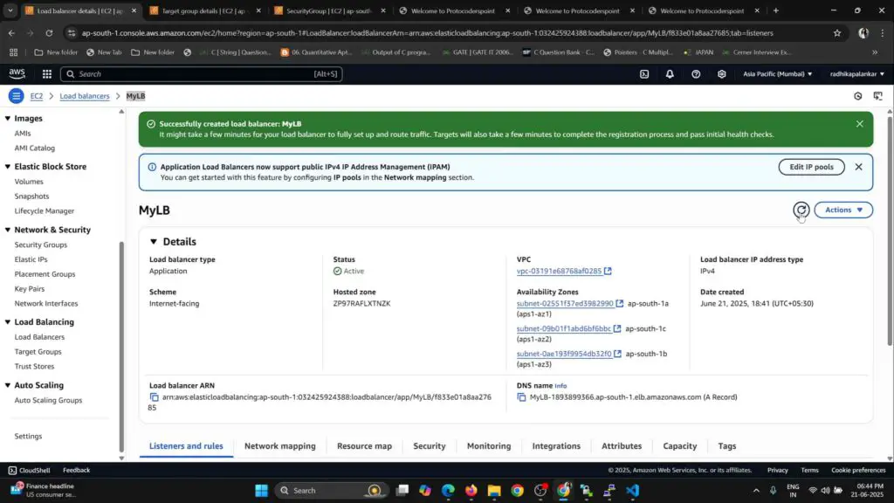
Task: Open AWS console settings gear
Action: coord(721,73)
